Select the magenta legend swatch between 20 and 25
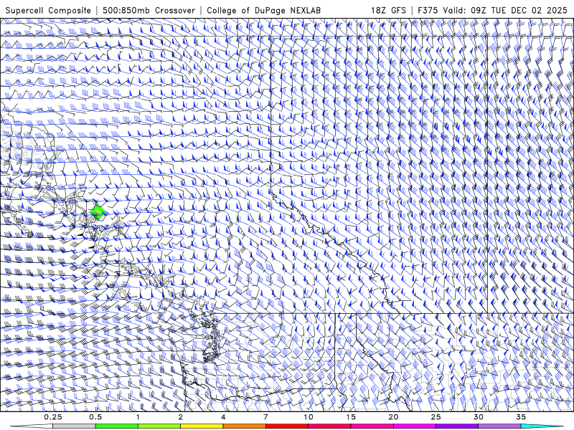 pos(415,426)
